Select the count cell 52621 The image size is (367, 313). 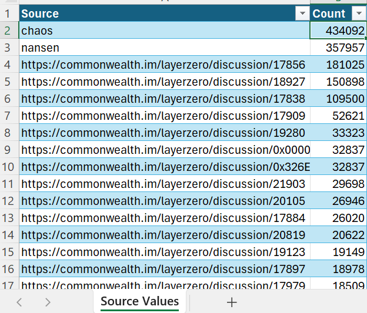pyautogui.click(x=338, y=116)
